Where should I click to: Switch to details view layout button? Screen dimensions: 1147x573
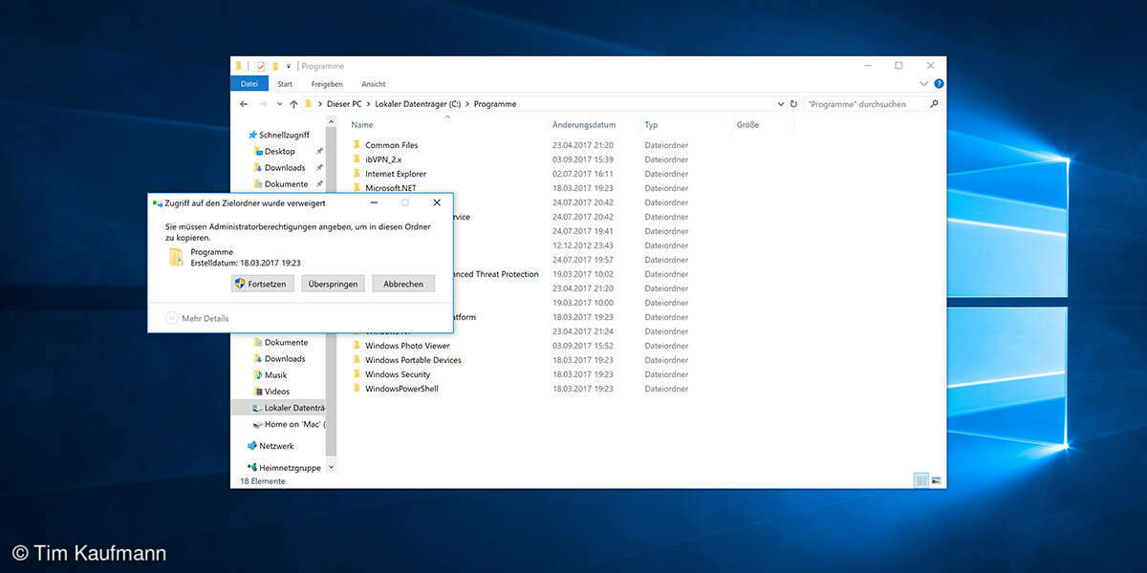point(920,480)
